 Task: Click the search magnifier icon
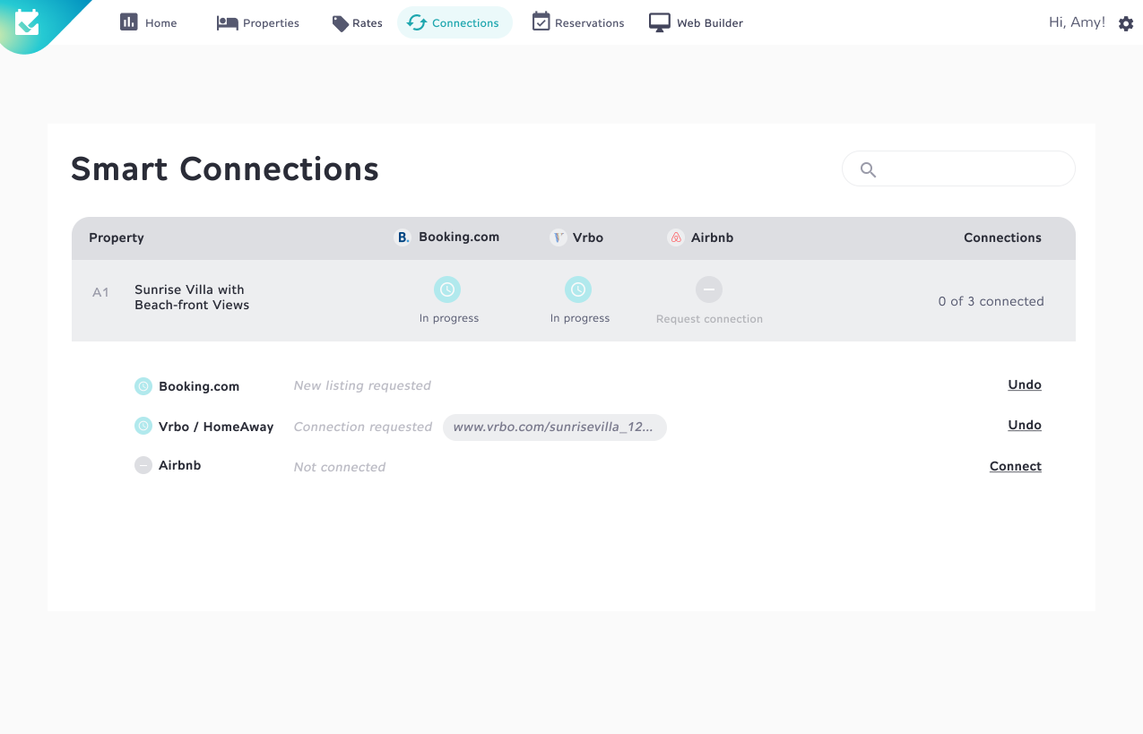pos(868,169)
